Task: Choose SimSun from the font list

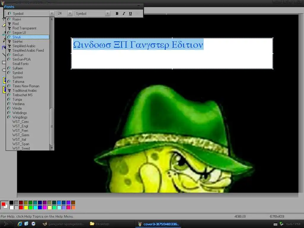Action: tap(28, 55)
